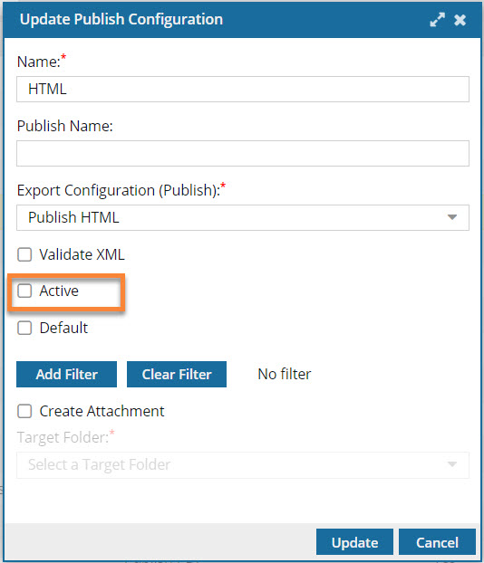The height and width of the screenshot is (563, 484).
Task: Click the Export Configuration dropdown arrow
Action: pos(452,217)
